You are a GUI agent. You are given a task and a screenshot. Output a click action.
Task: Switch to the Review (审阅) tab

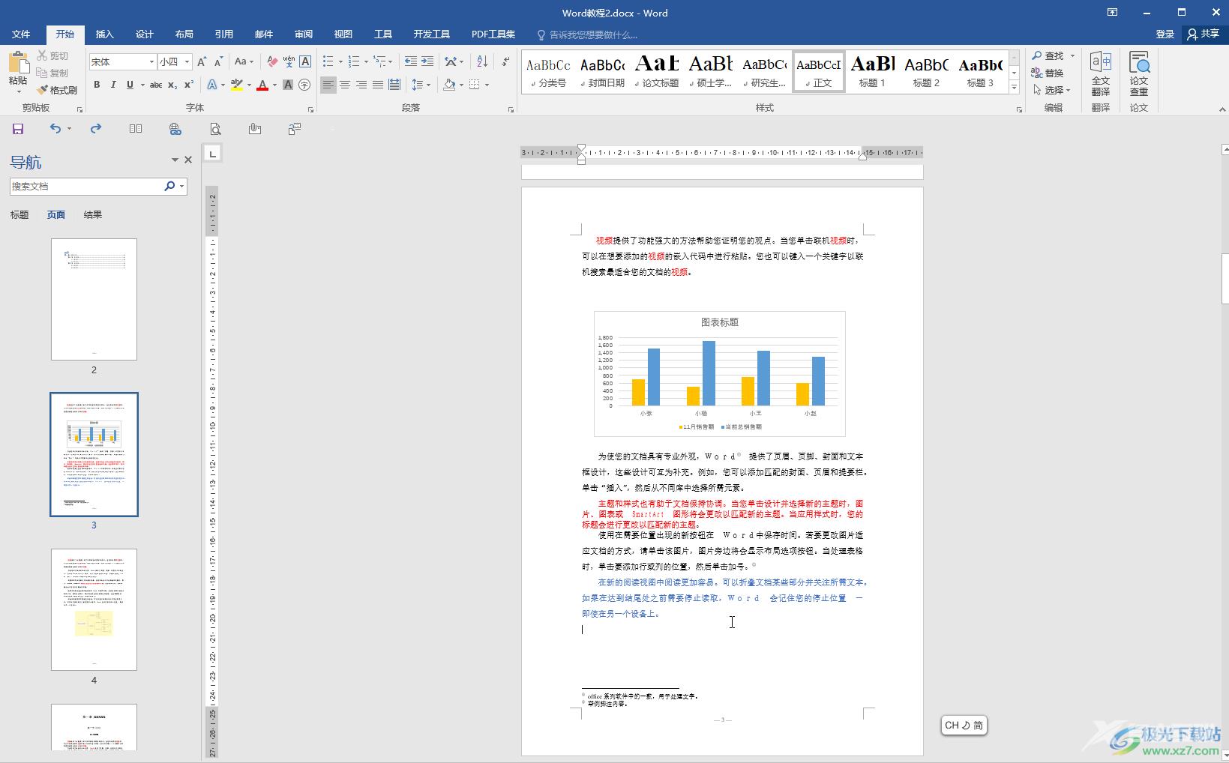[304, 34]
